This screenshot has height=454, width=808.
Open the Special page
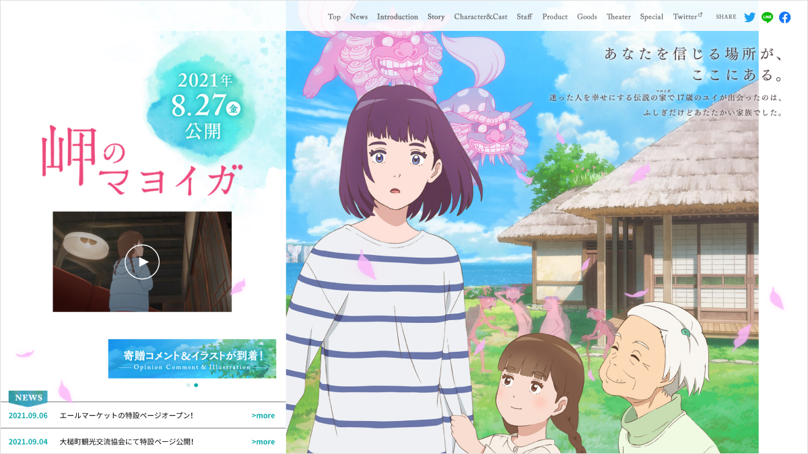[652, 17]
